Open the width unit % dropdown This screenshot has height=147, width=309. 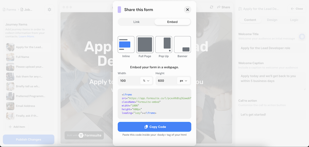click(x=146, y=81)
